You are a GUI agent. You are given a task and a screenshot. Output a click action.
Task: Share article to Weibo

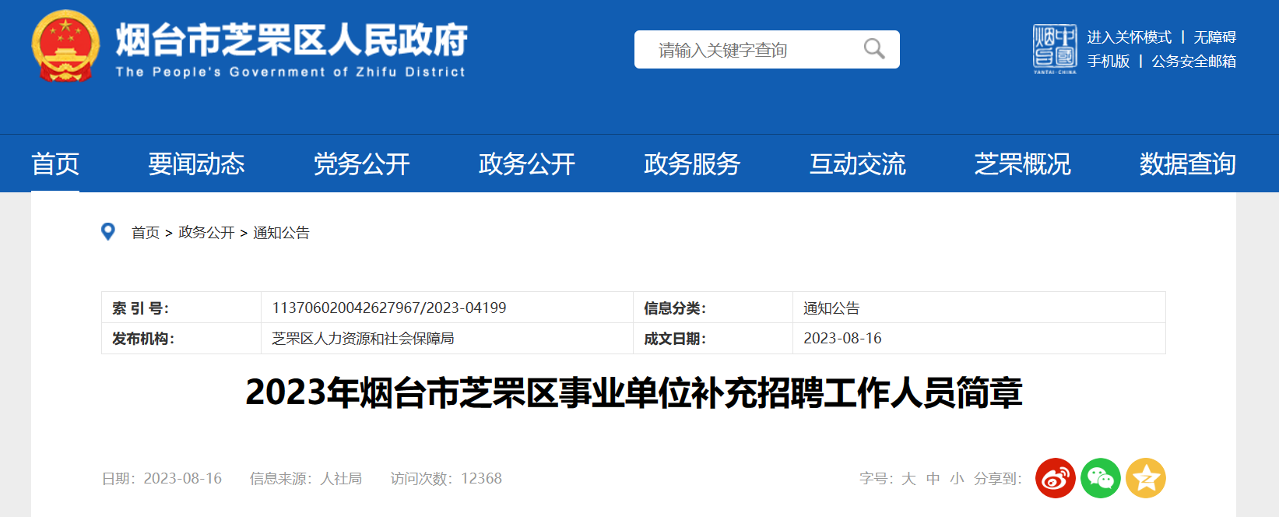(1055, 478)
